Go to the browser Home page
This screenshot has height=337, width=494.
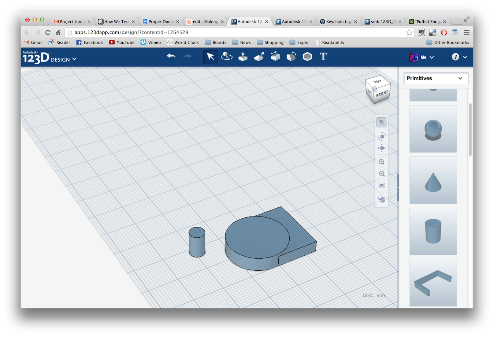click(x=58, y=32)
